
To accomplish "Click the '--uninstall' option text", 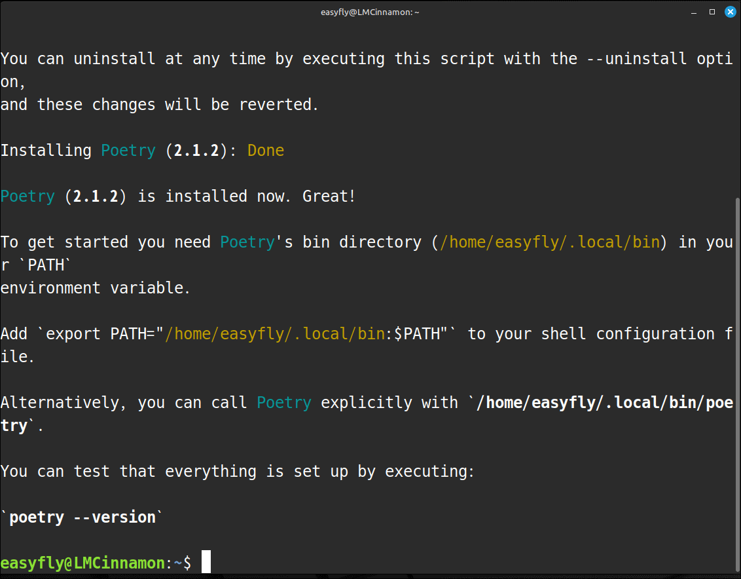I will (x=636, y=59).
